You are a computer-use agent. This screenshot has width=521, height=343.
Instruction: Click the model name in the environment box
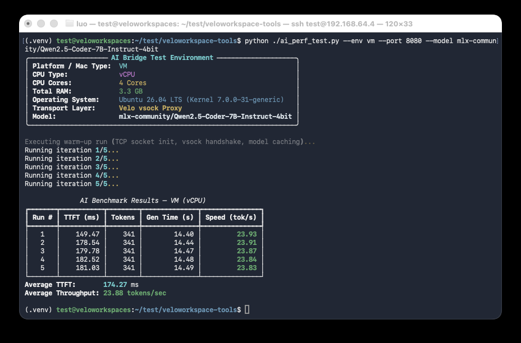[205, 117]
